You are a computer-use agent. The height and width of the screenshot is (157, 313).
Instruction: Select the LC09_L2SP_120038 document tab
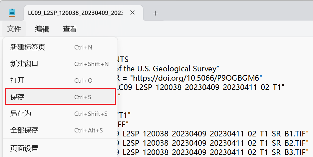coord(84,13)
